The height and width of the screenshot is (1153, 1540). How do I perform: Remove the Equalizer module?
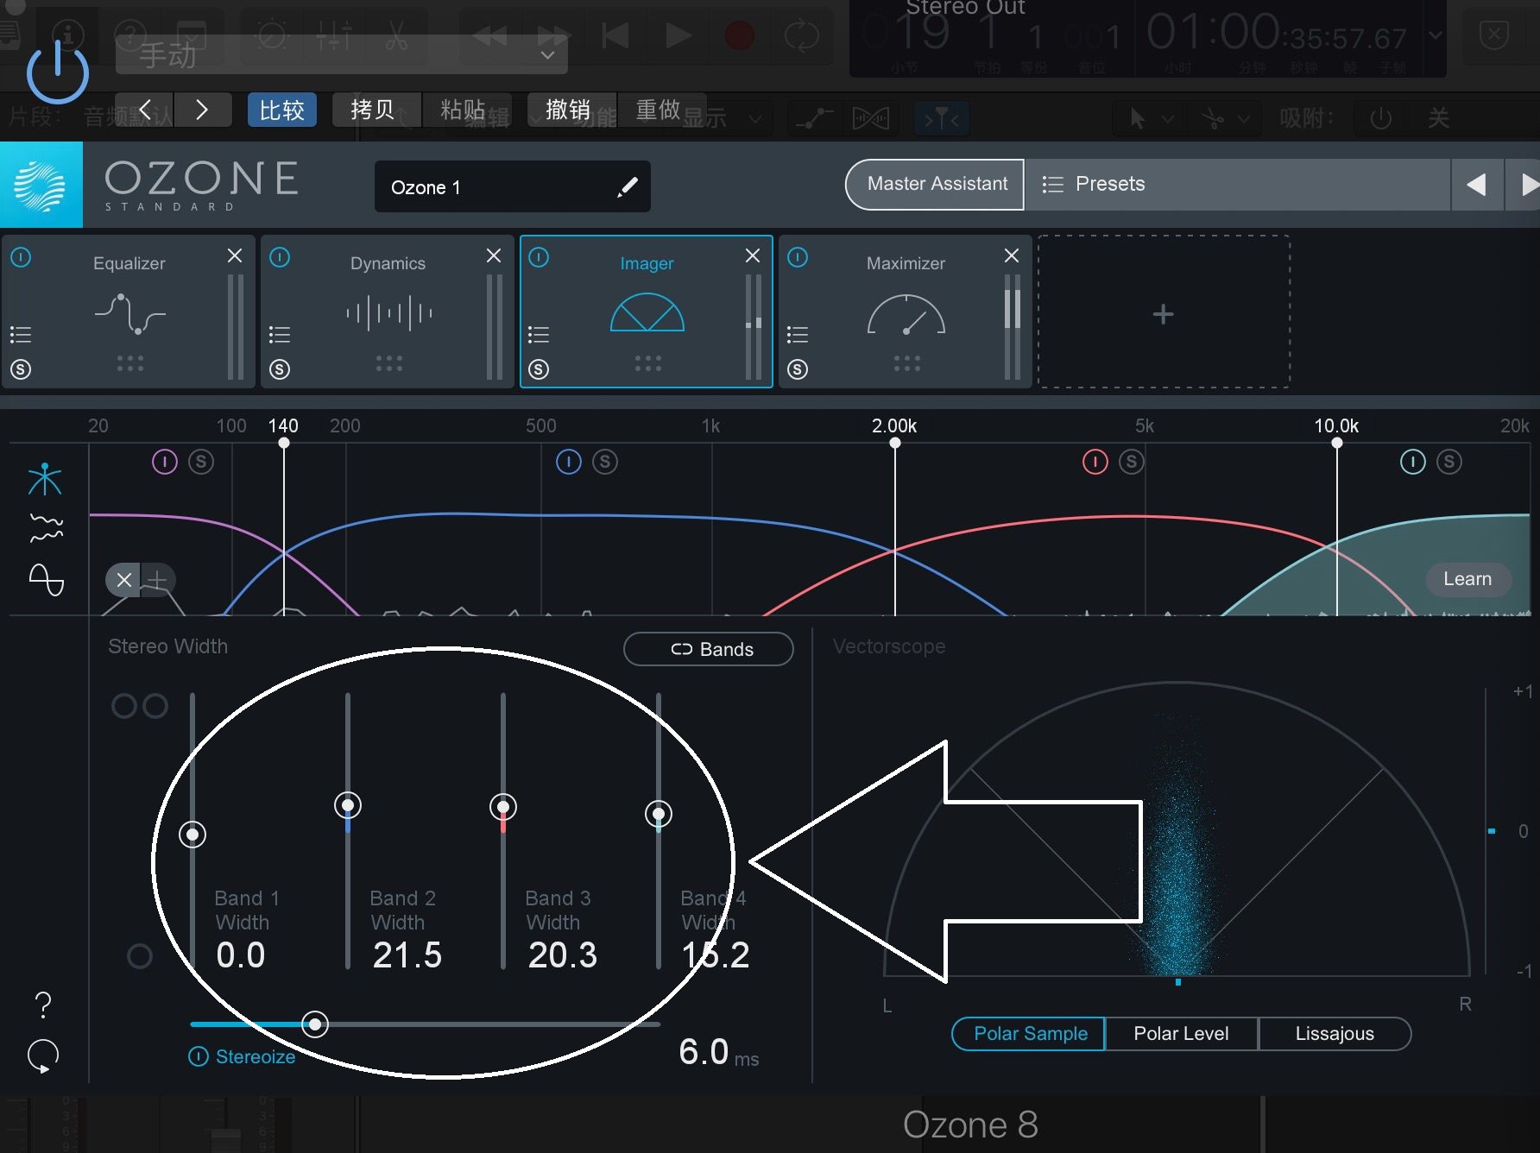[235, 255]
